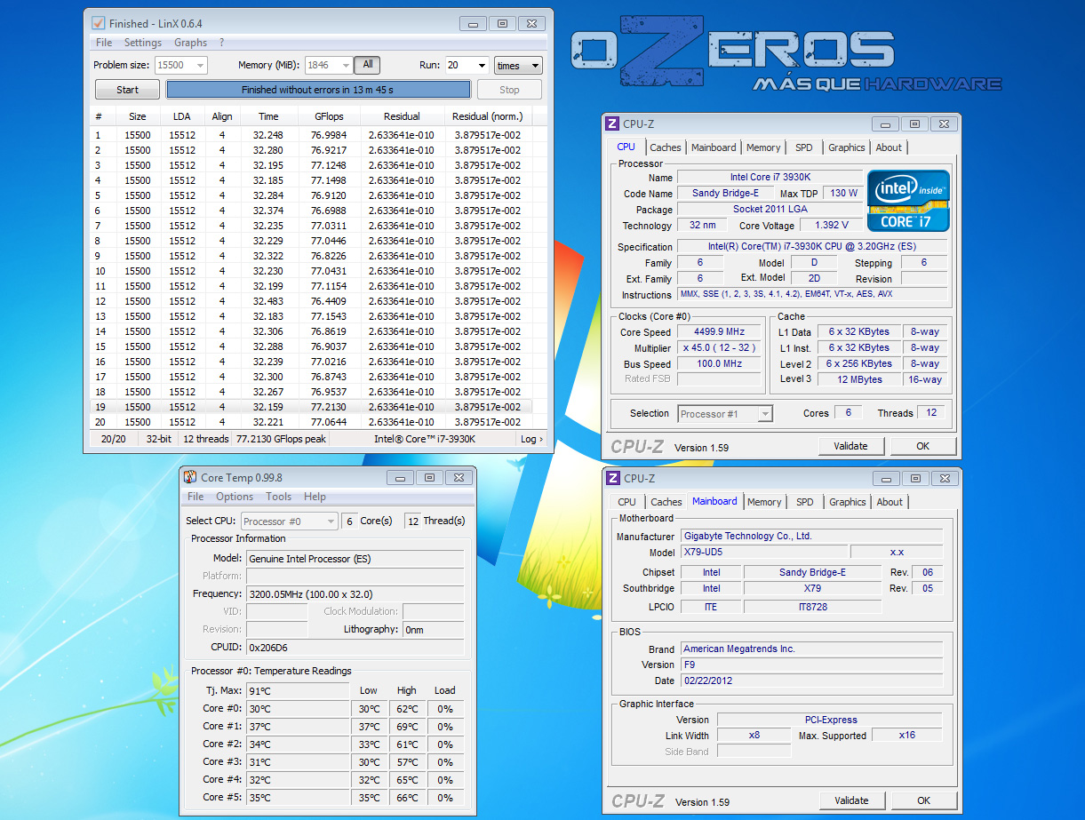Screen dimensions: 1085x820
Task: Switch to Graphics tab in upper CPU-Z window
Action: [846, 147]
